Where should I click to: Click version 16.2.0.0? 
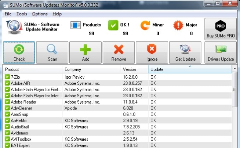coord(130,77)
